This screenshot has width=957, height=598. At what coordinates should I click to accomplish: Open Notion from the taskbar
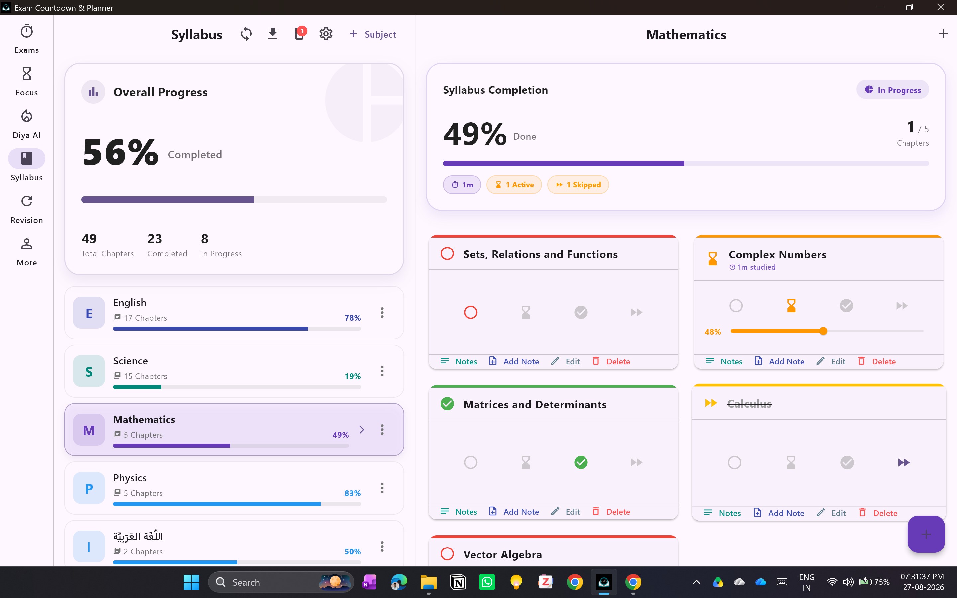458,582
